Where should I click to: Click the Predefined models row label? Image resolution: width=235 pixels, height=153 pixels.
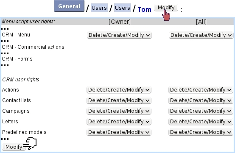24,132
